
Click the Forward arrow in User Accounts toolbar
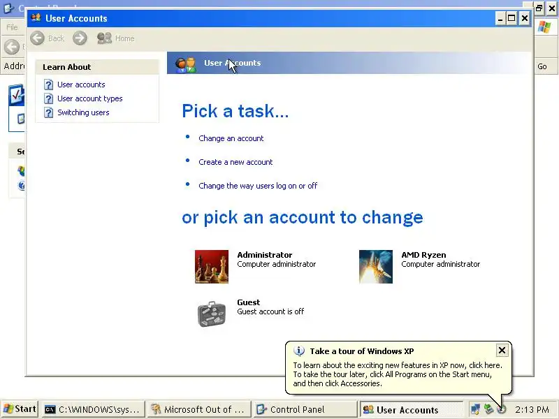tap(80, 38)
